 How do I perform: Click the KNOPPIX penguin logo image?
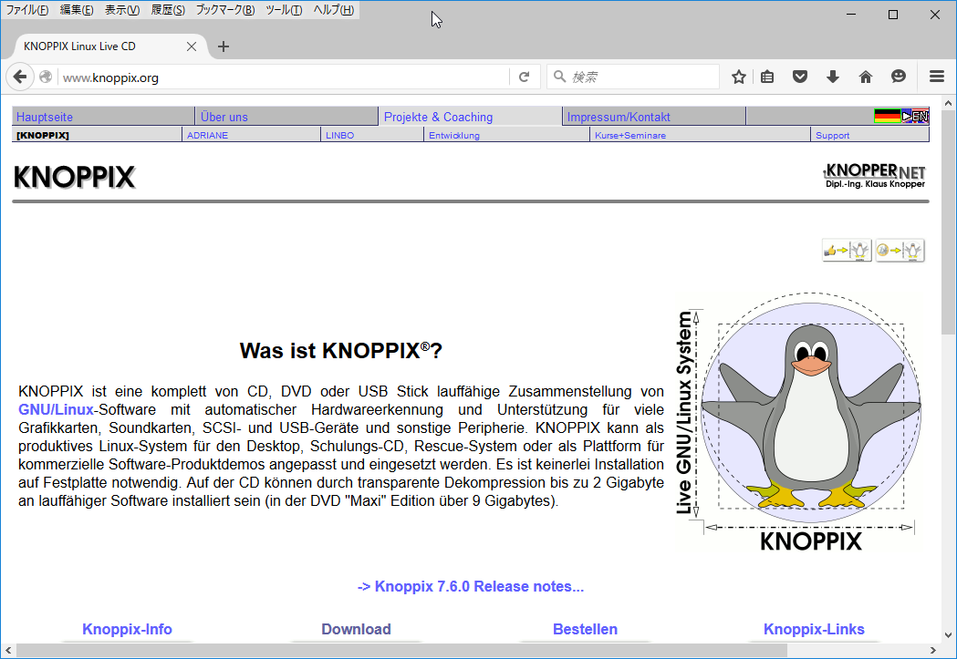[799, 422]
